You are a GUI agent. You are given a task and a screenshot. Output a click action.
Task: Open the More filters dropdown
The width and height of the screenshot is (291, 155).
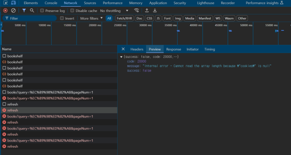(x=91, y=18)
